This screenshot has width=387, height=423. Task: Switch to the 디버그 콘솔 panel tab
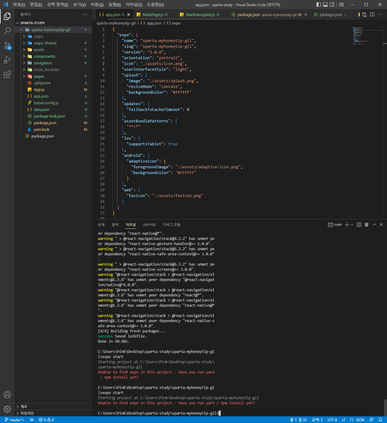tap(171, 225)
